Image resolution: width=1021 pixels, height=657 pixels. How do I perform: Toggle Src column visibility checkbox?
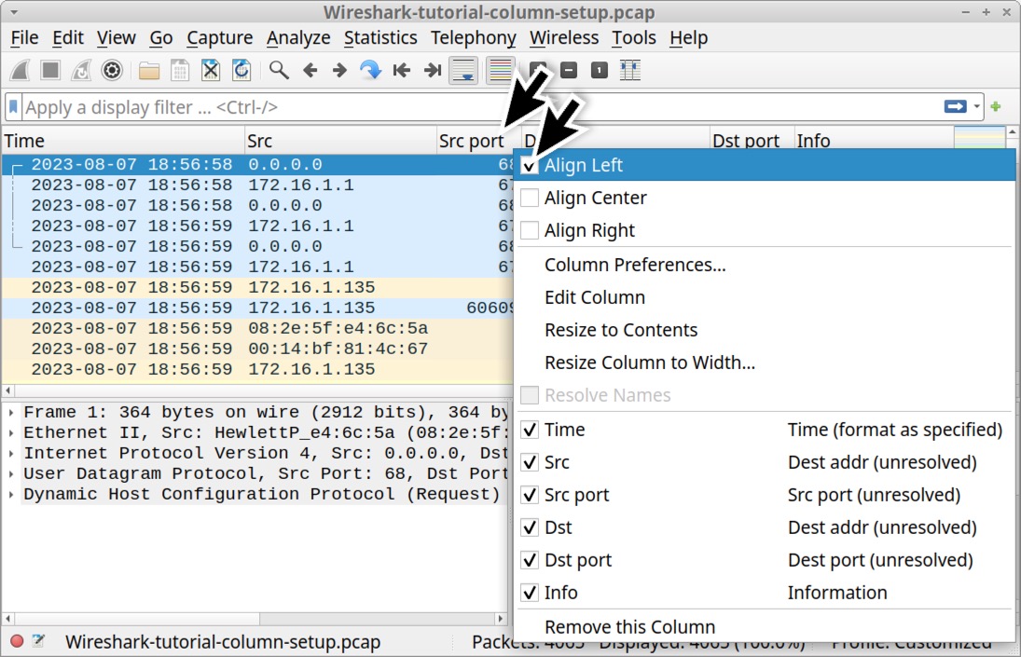coord(530,462)
